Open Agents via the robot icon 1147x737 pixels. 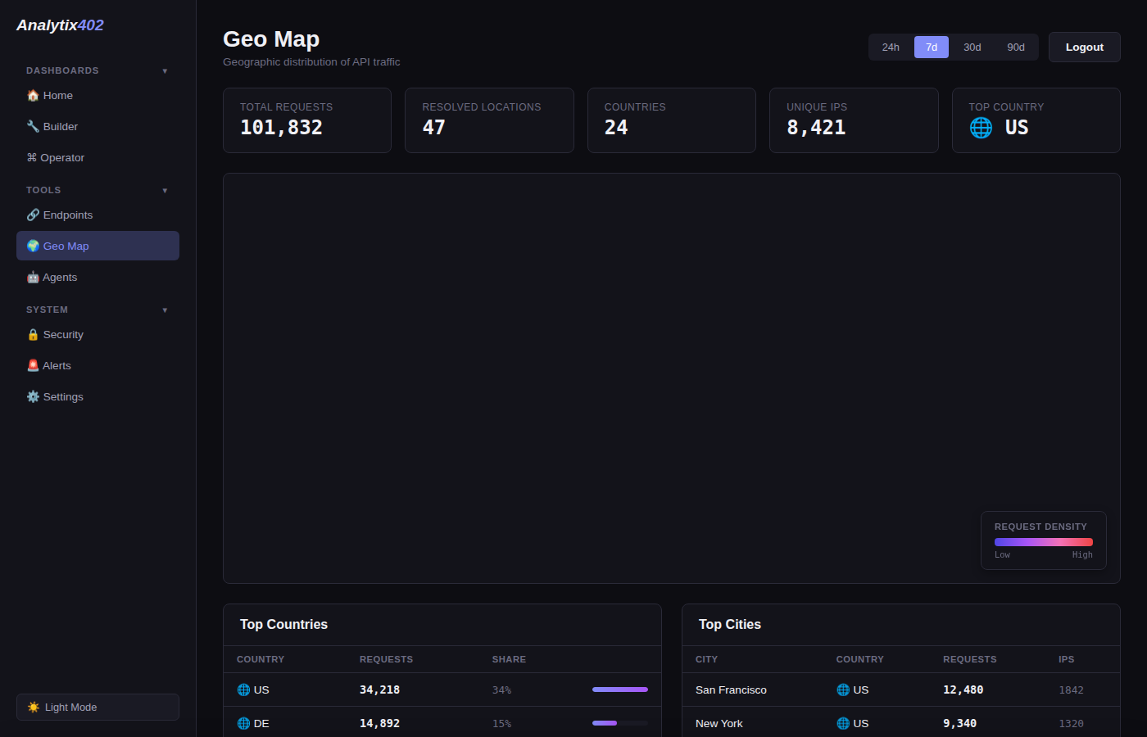pyautogui.click(x=33, y=278)
